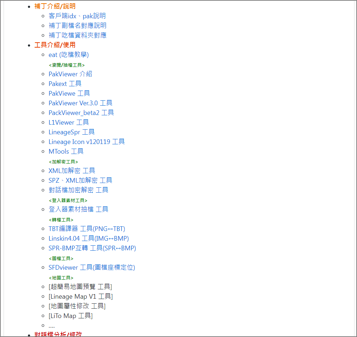Click the [超簡易地圖預覽 工具] entry
Viewport: 357px width, 337px height.
click(x=80, y=287)
